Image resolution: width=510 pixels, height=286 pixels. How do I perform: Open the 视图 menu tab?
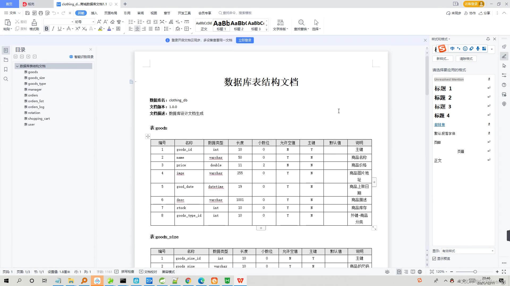[x=154, y=13]
